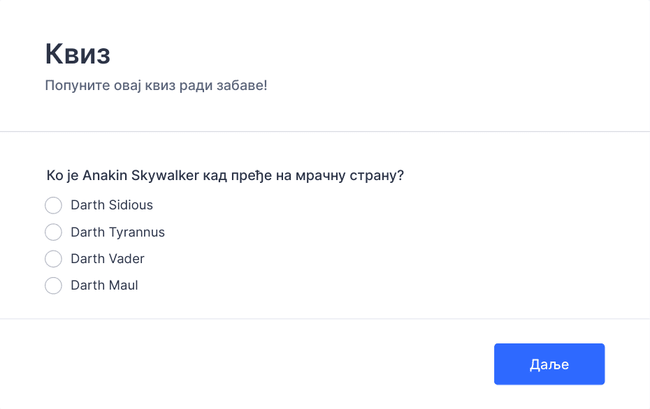Choose the Darth Tyrannus radio option
The image size is (650, 409).
point(54,232)
